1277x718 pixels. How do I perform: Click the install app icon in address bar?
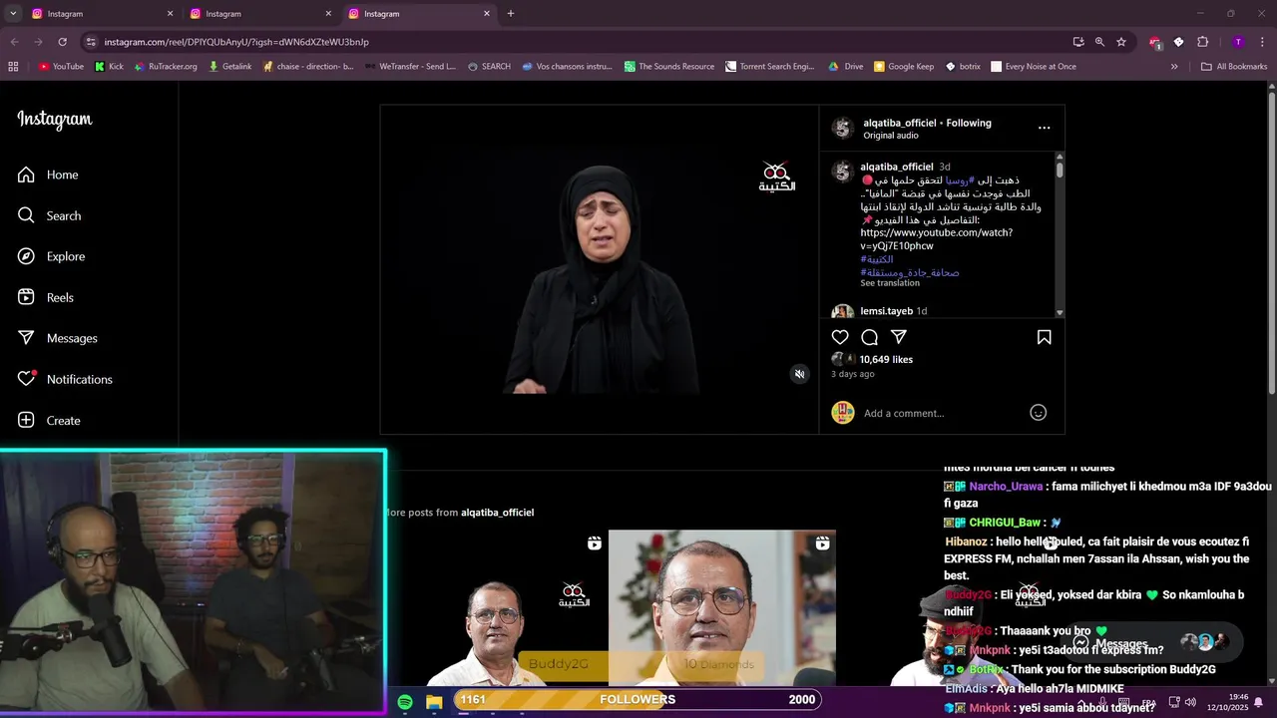(x=1078, y=42)
